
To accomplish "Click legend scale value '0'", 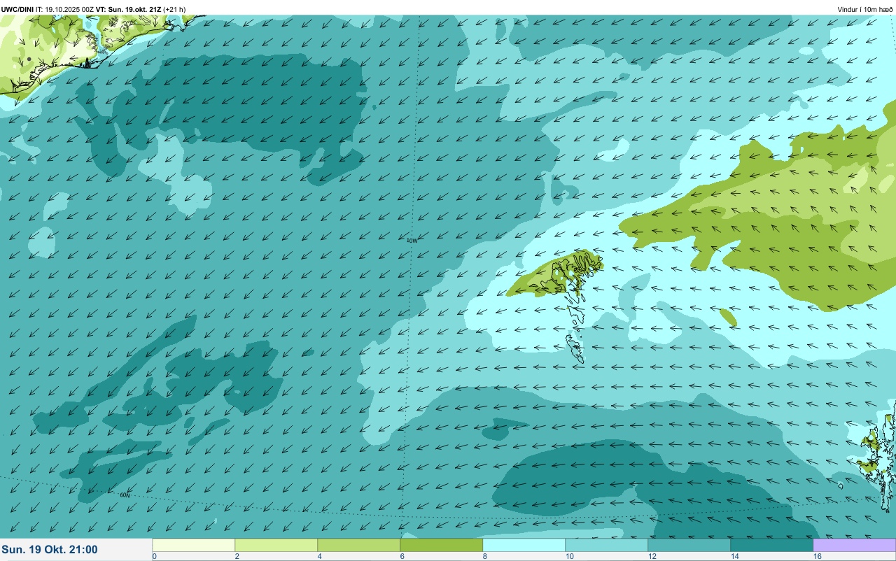I will point(154,556).
